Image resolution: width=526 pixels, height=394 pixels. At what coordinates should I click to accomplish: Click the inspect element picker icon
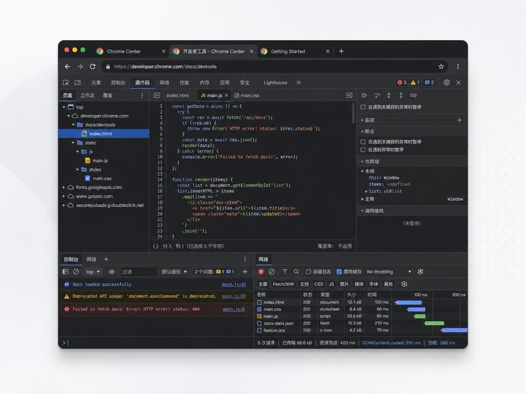(x=66, y=83)
